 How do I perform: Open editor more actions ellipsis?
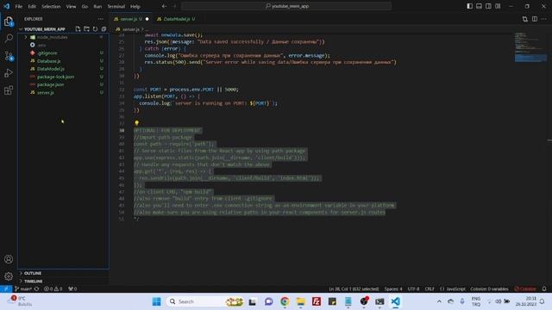coord(544,19)
